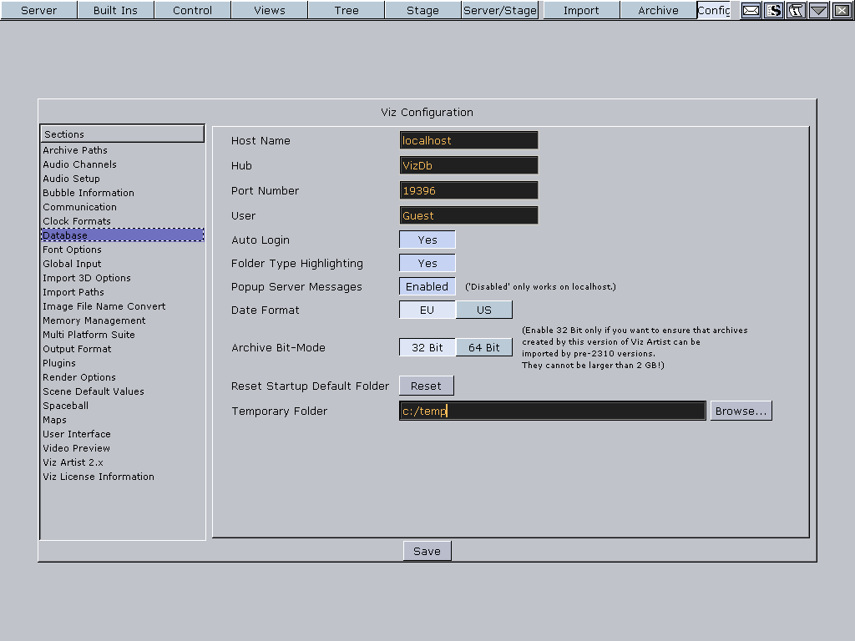Click the down-triangle minimize icon
Image resolution: width=855 pixels, height=641 pixels.
[x=818, y=10]
